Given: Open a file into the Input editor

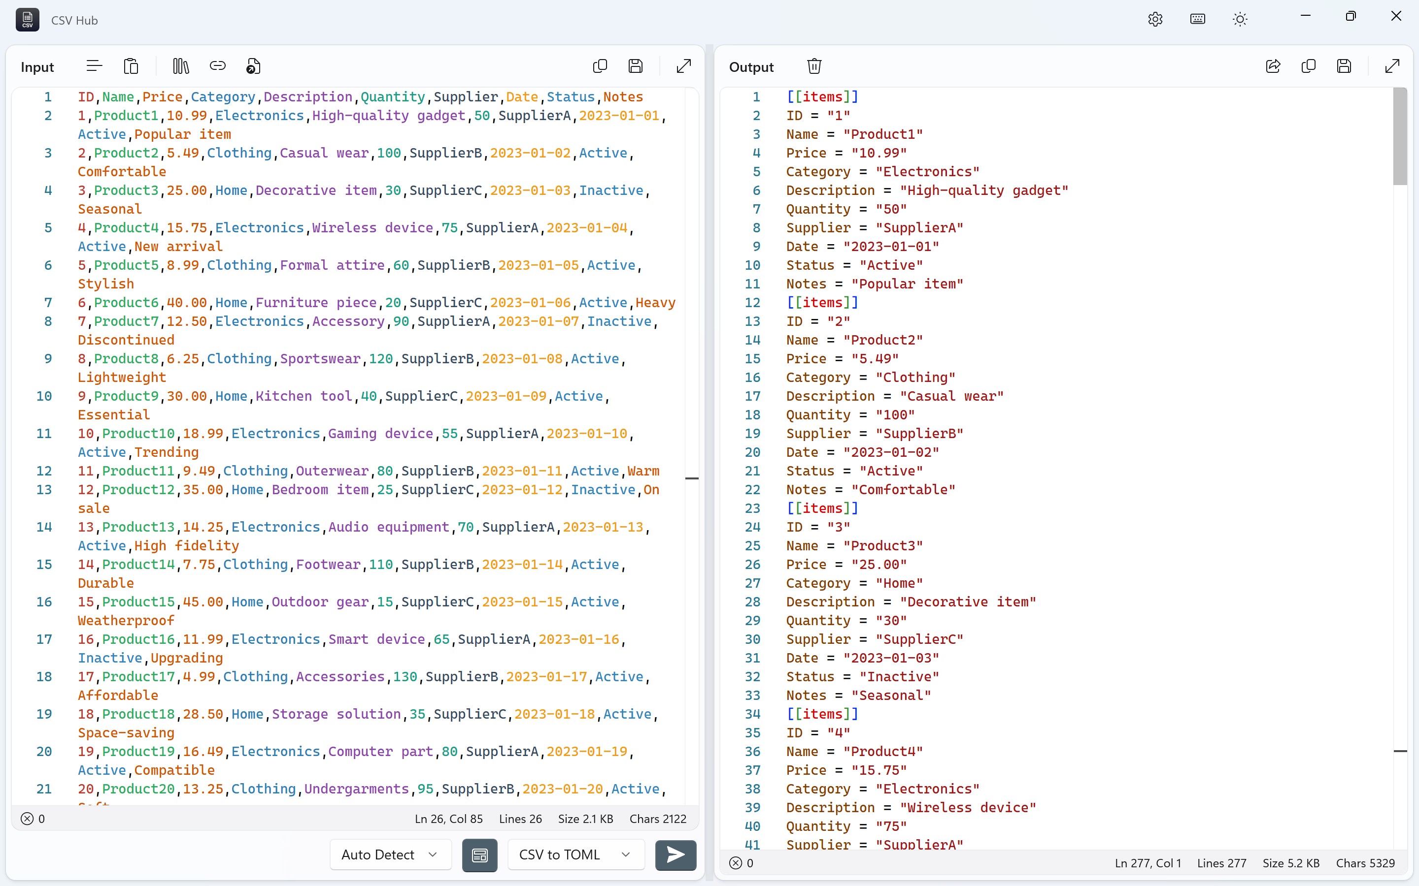Looking at the screenshot, I should pyautogui.click(x=252, y=65).
